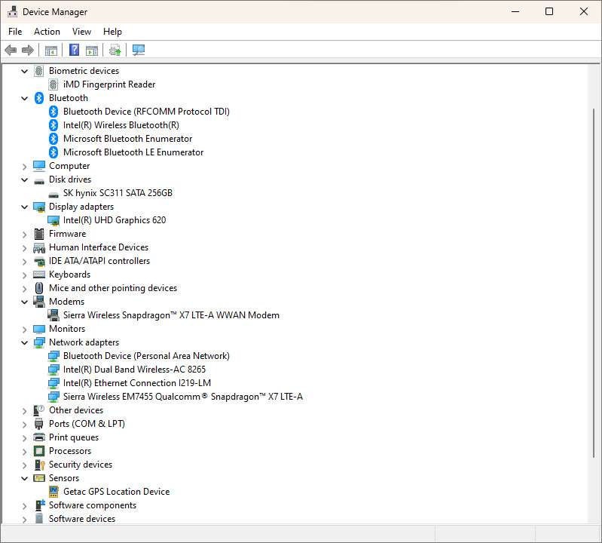Screen dimensions: 602x543
Task: Select Microsoft Bluetooth LE Enumerator
Action: pos(133,152)
